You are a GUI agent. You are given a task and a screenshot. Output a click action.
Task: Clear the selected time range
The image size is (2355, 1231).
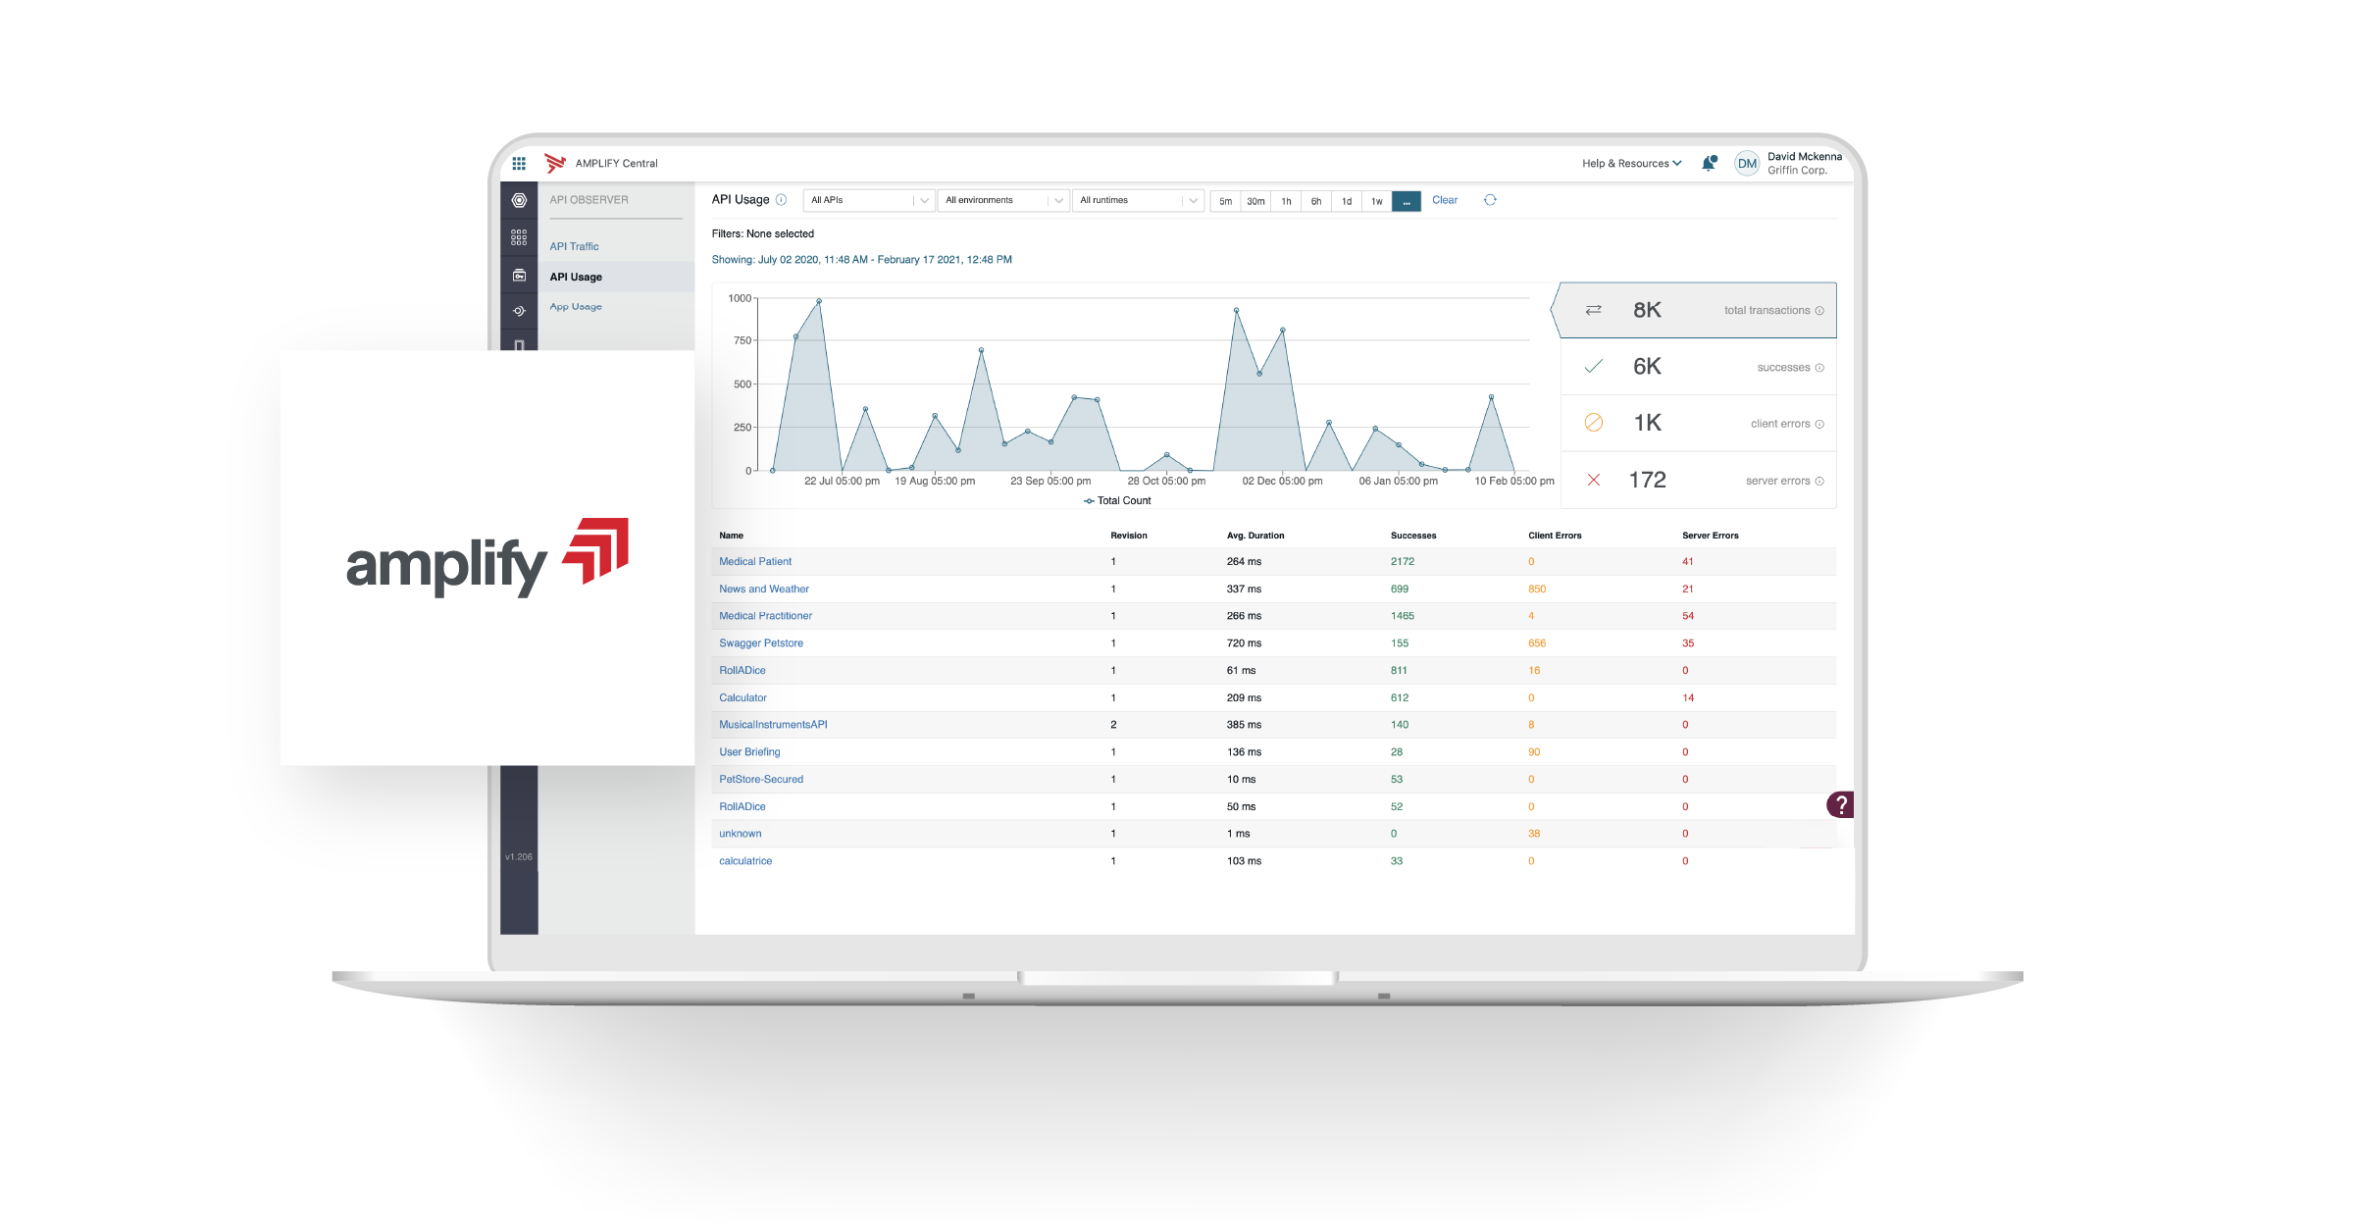(x=1445, y=200)
